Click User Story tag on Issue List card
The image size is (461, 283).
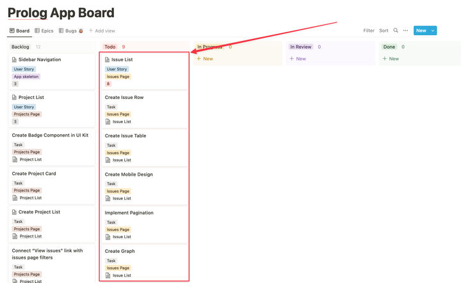pyautogui.click(x=117, y=69)
